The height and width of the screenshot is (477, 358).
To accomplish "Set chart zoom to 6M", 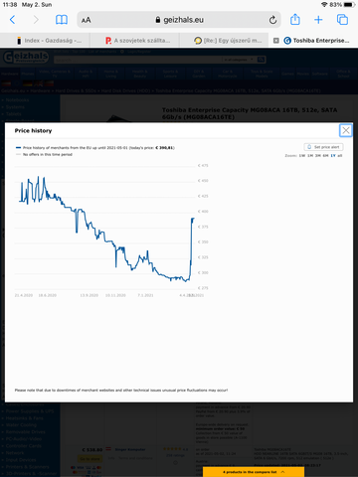I will click(x=325, y=155).
